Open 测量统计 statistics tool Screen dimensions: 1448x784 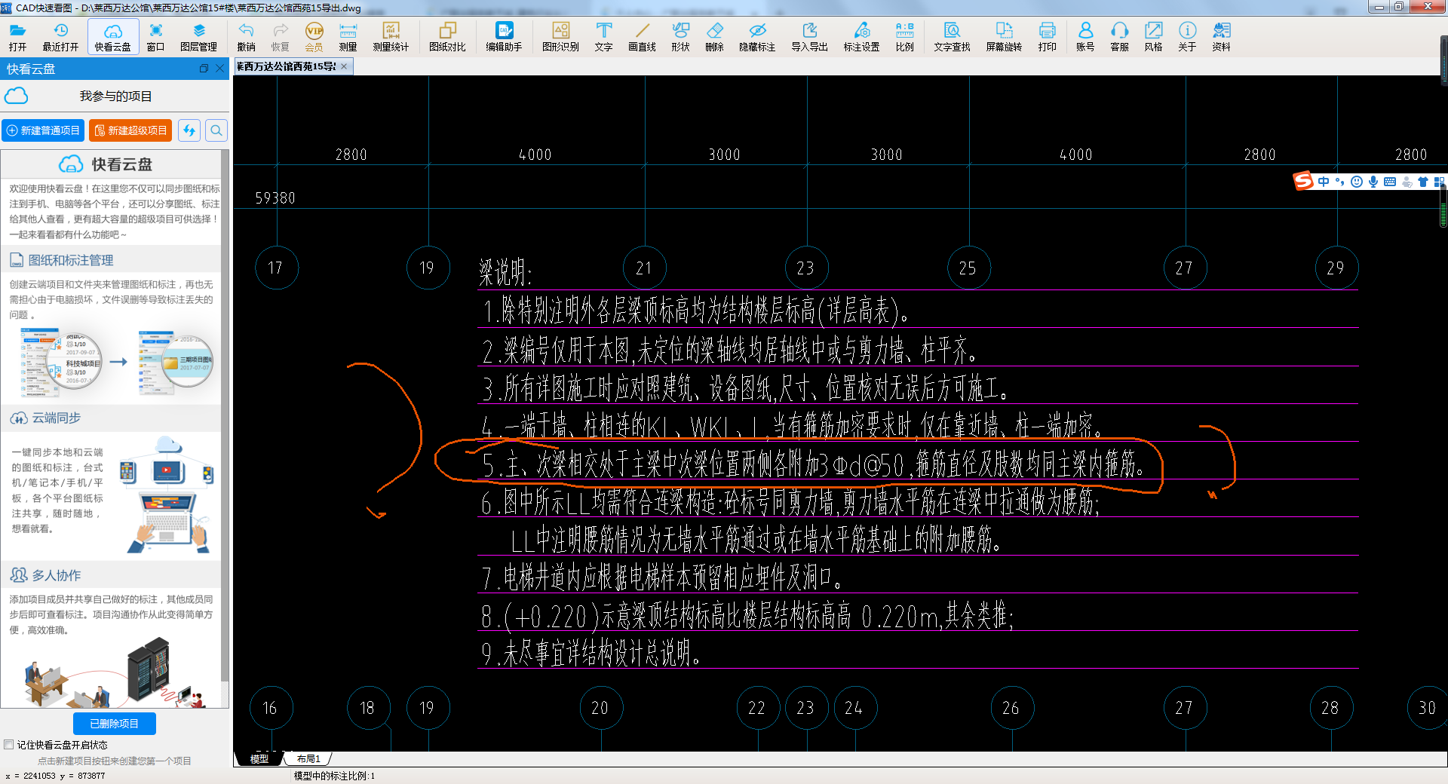click(391, 36)
